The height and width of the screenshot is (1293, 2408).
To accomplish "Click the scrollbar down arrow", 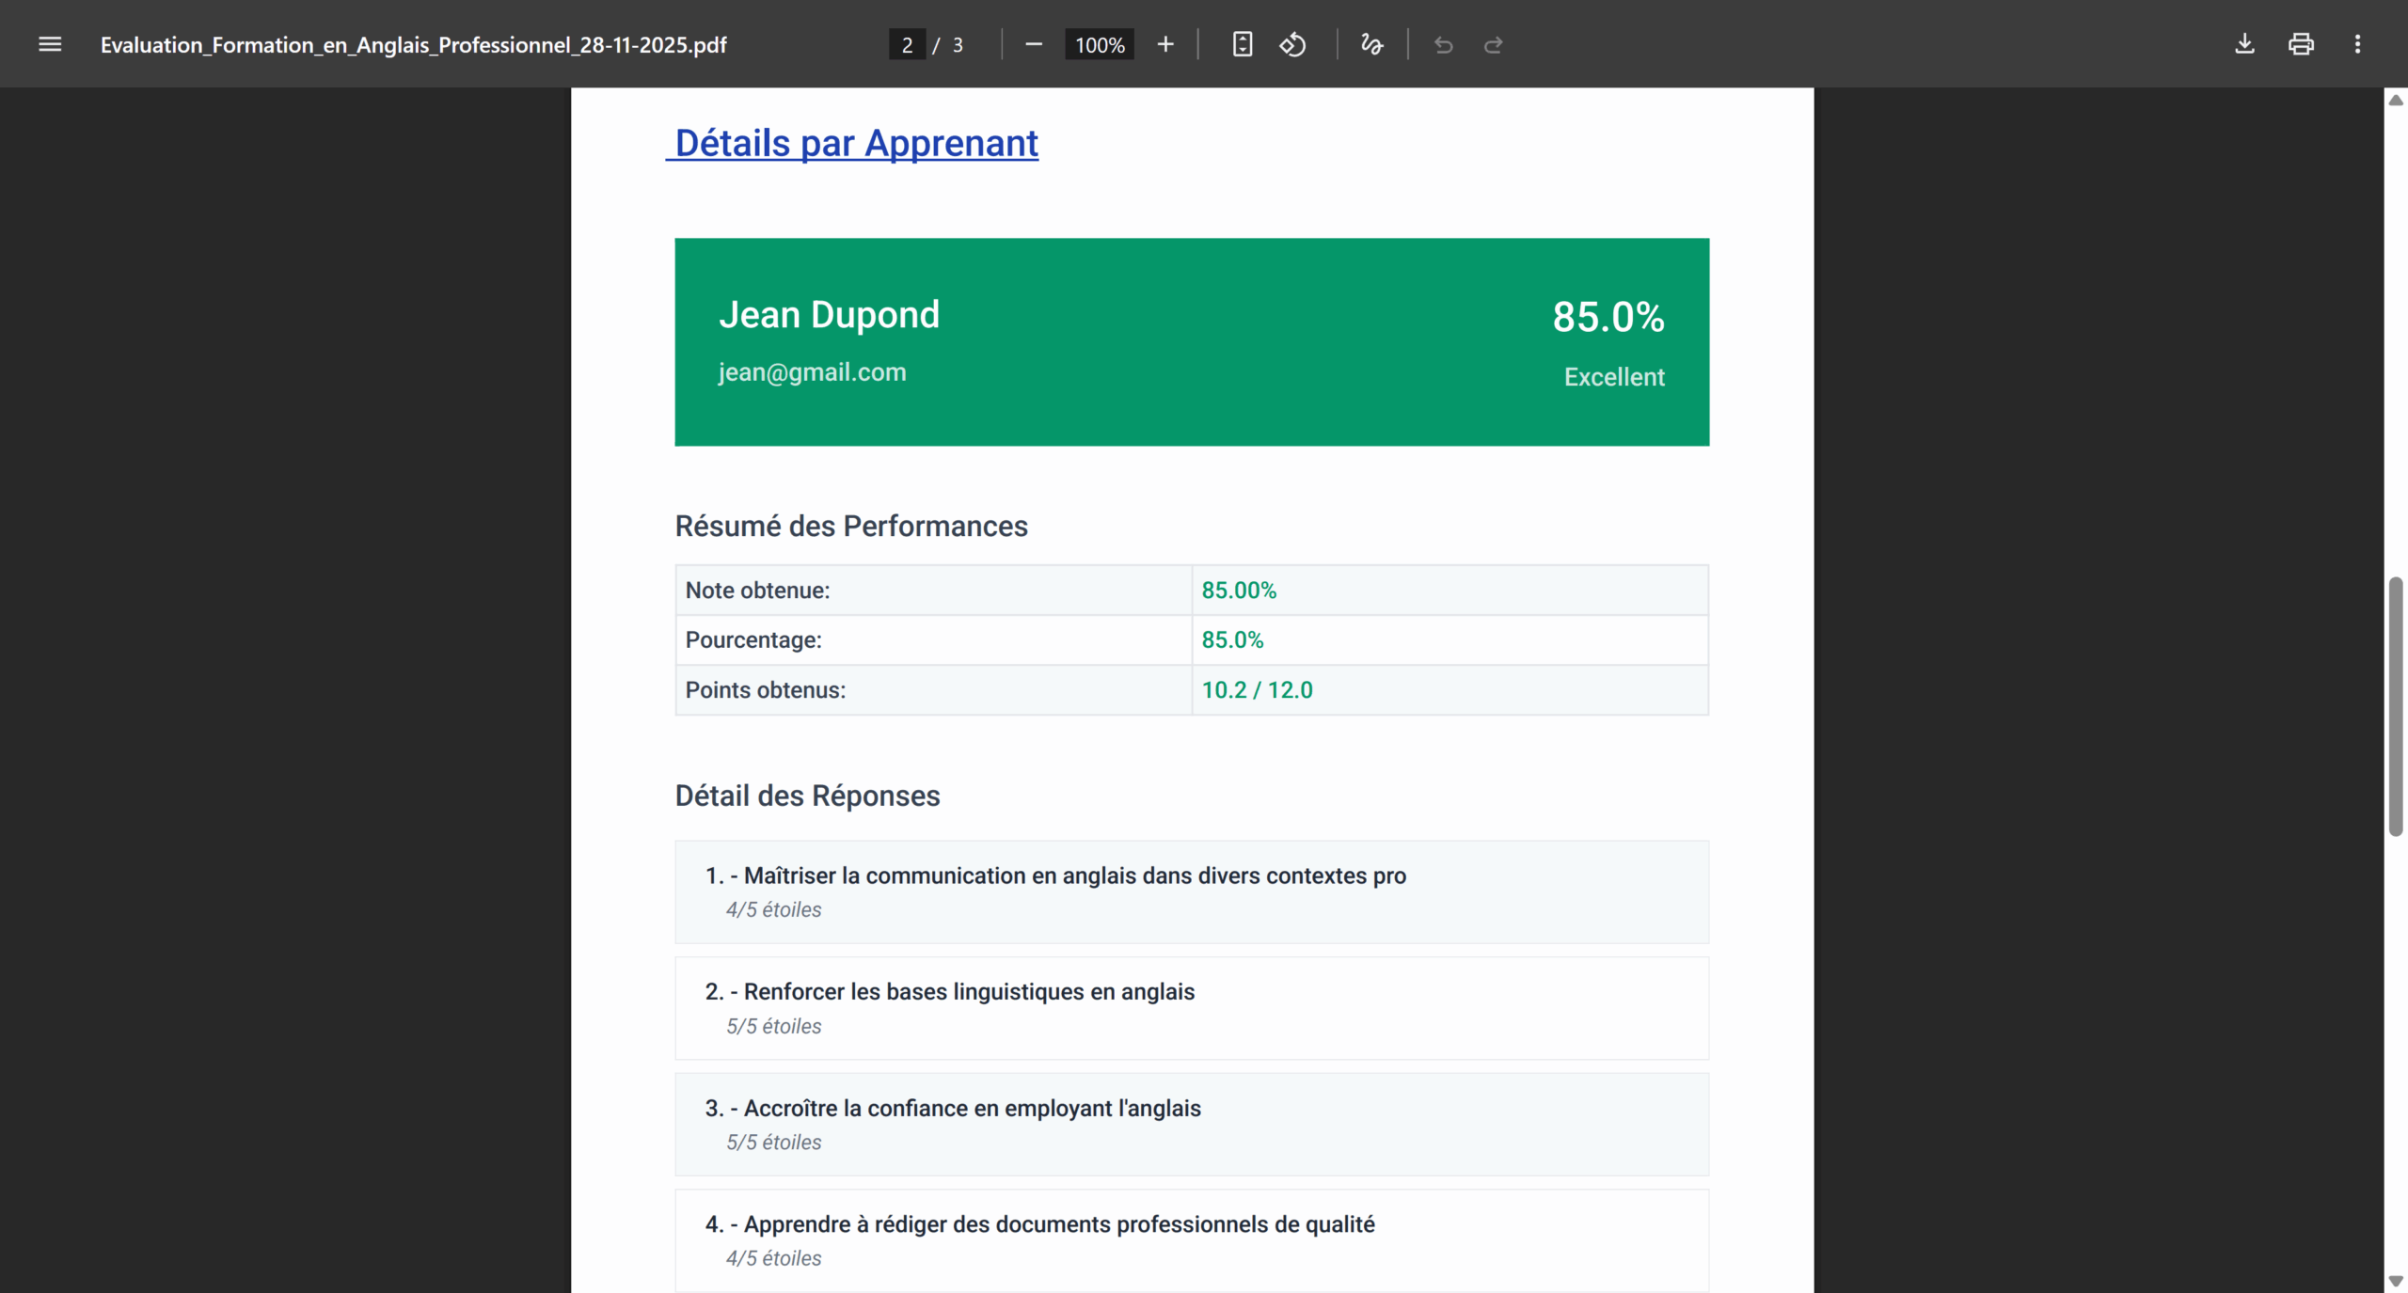I will click(x=2397, y=1280).
